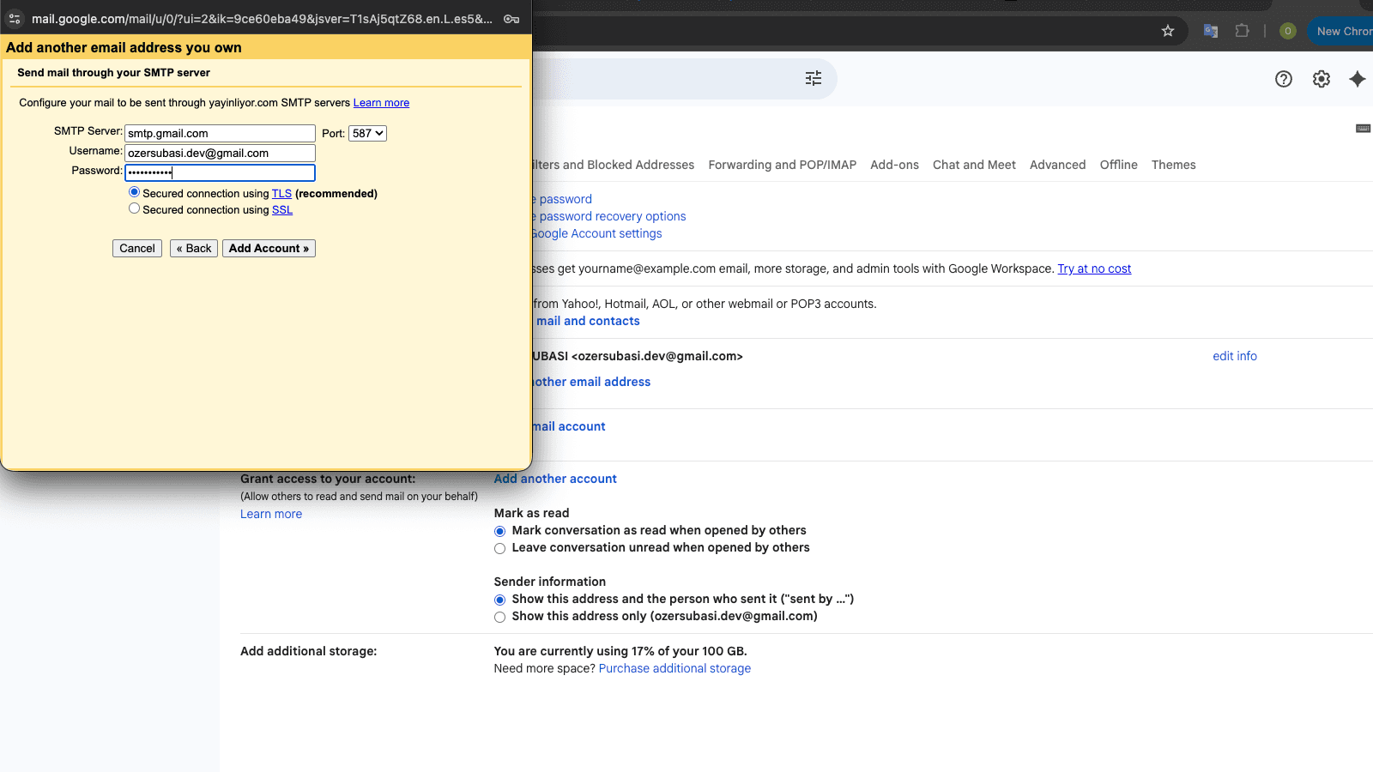Viewport: 1373px width, 772px height.
Task: Click the keyboard input tools icon
Action: 1363,129
